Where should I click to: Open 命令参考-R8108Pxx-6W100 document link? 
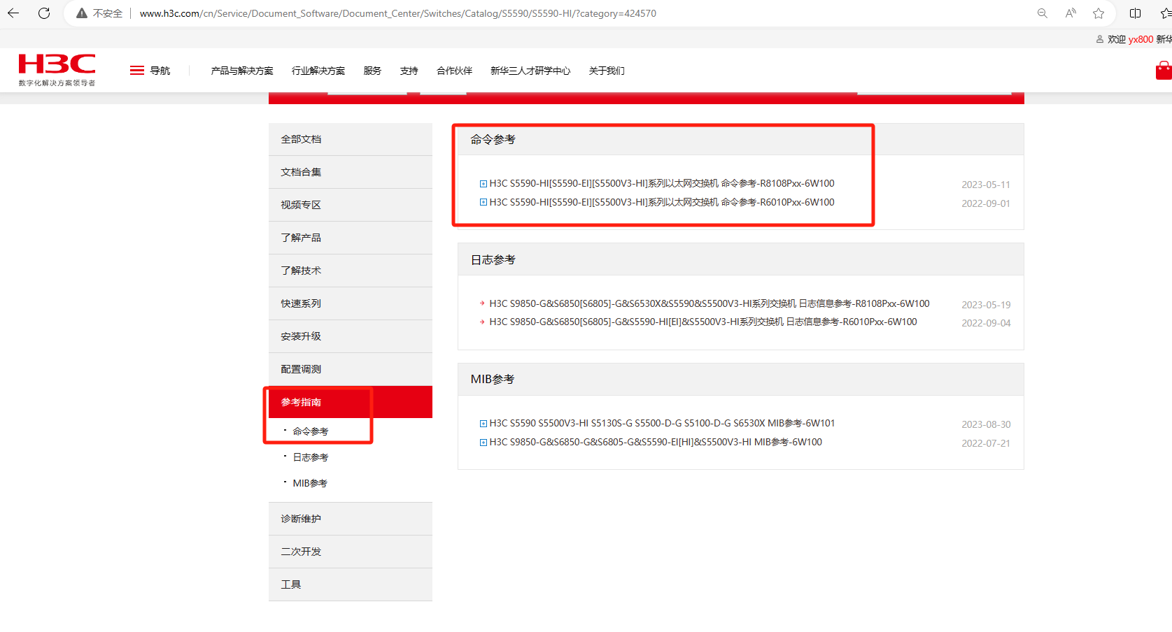(662, 184)
